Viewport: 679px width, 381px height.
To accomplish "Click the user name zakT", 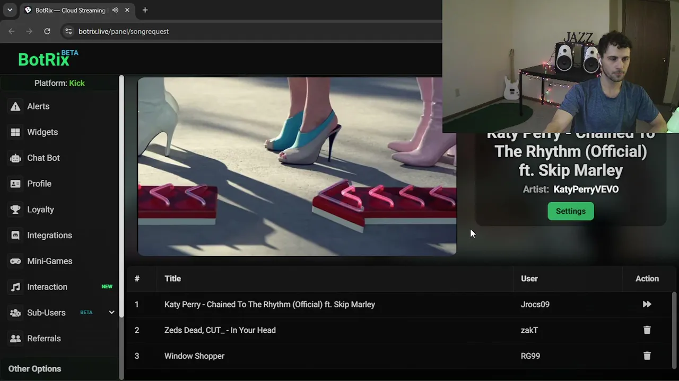I will 529,330.
